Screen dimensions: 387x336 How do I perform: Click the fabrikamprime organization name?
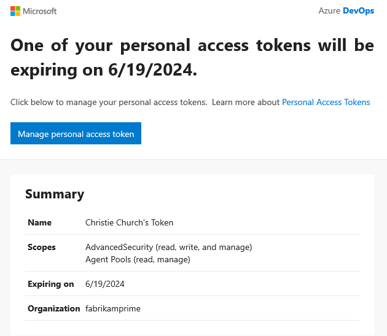coord(113,308)
